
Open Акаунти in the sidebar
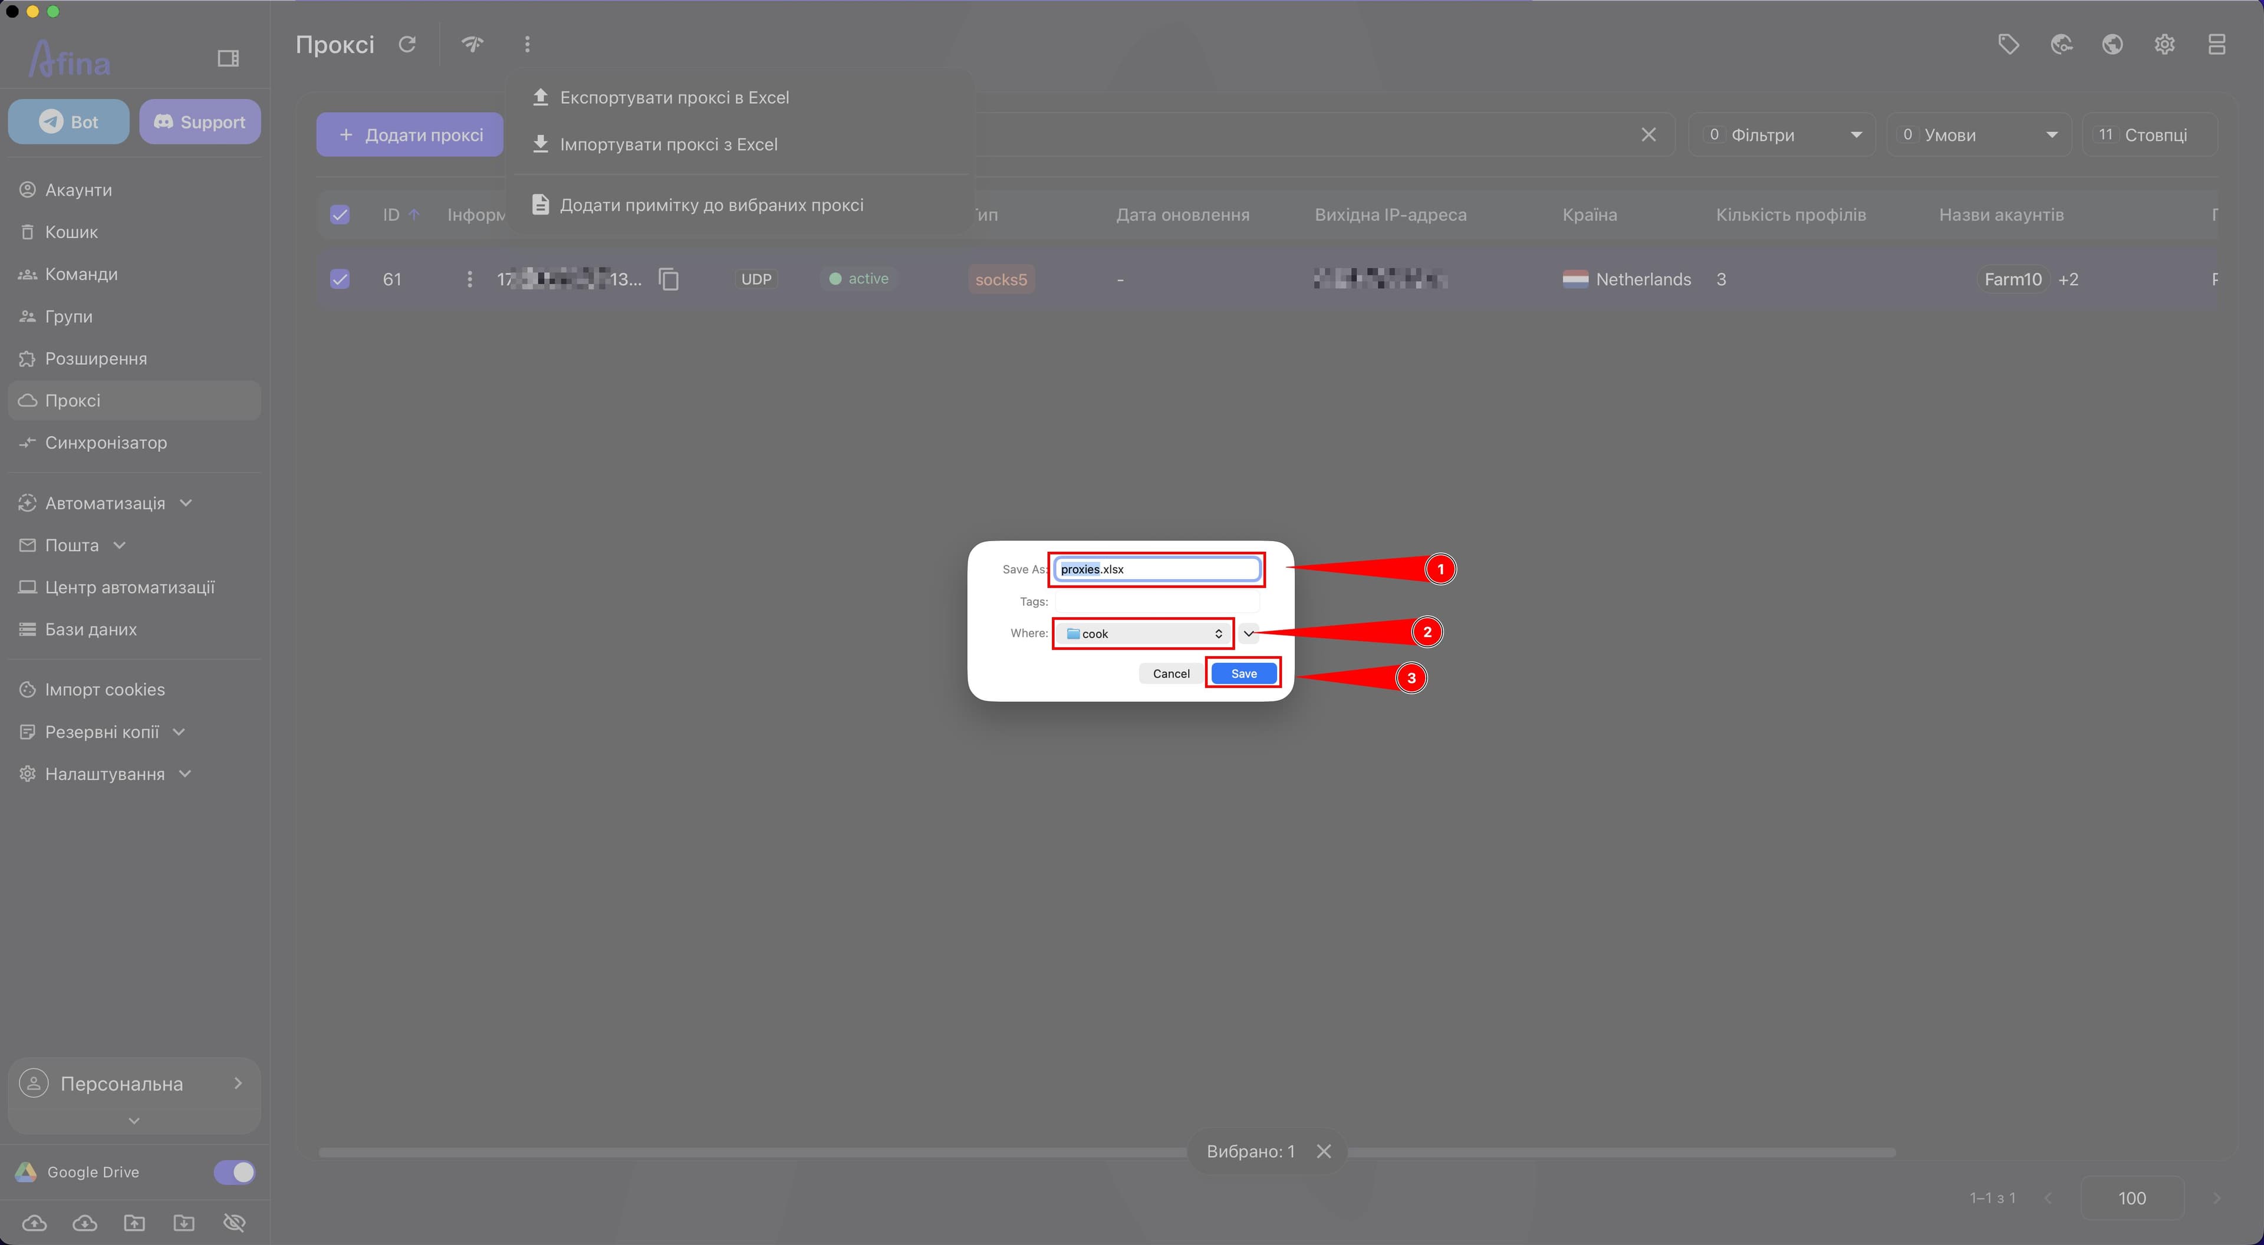[x=134, y=190]
